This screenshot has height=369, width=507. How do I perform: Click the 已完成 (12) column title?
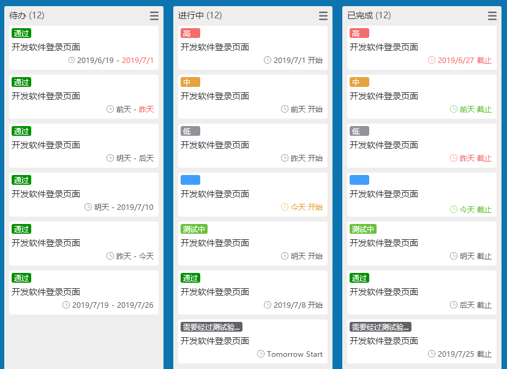[x=369, y=15]
